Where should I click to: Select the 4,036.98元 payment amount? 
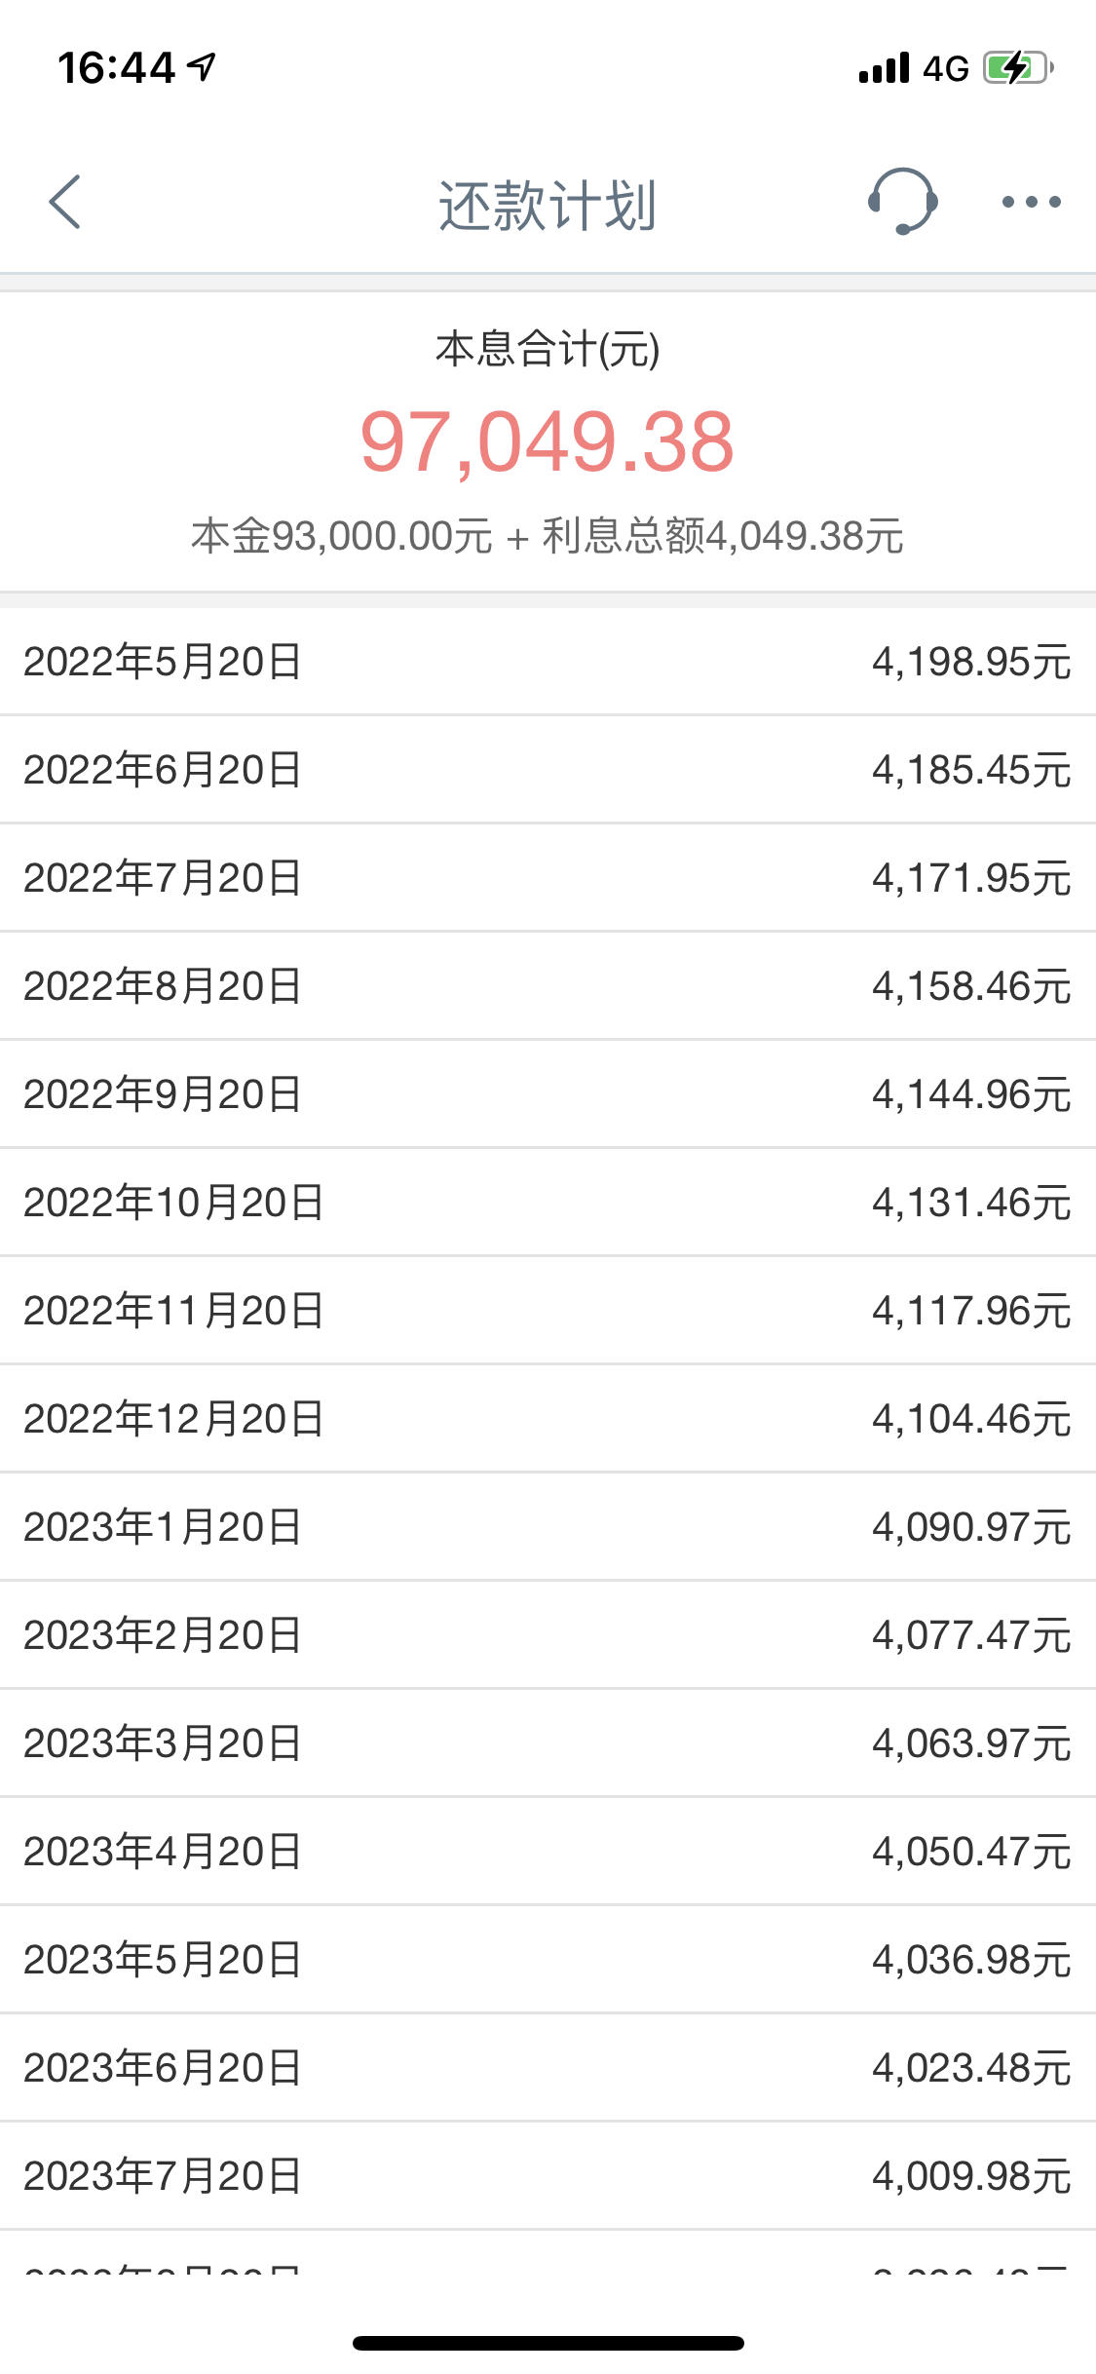[971, 1960]
